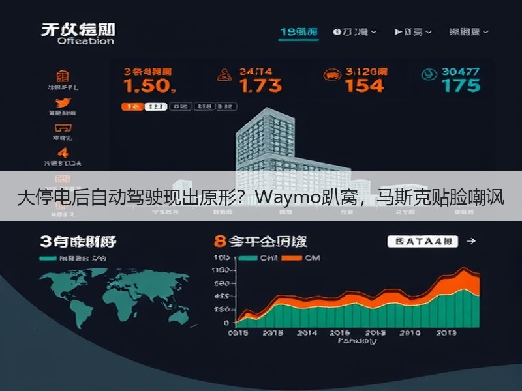This screenshot has width=522, height=391.
Task: Click the chart x-axis label '0915'
Action: 238,333
